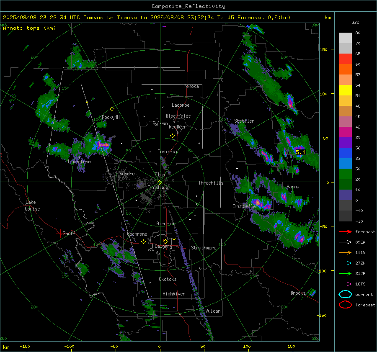Click the orange 111V arrow icon
The image size is (377, 352).
coord(345,252)
